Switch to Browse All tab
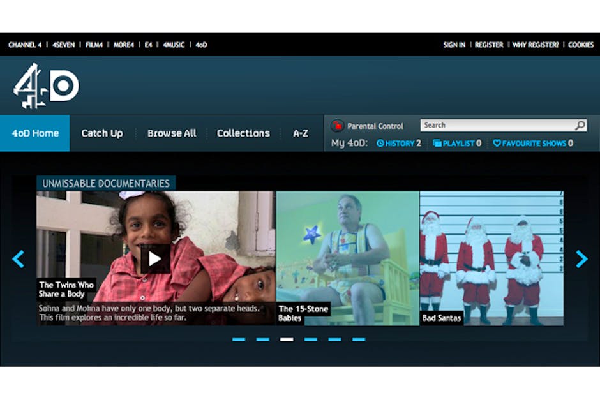The width and height of the screenshot is (600, 400). point(172,133)
